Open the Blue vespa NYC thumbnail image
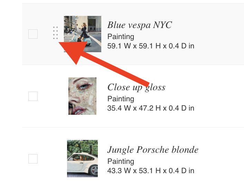Screen dimensions: 244x188 (83, 34)
